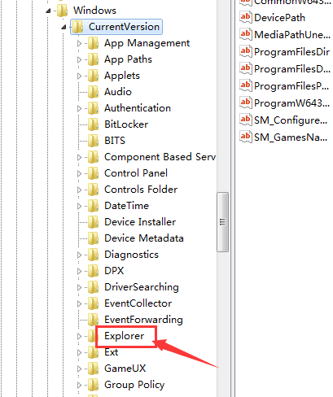The image size is (333, 397).
Task: Collapse the CurrentVersion key
Action: [x=64, y=27]
